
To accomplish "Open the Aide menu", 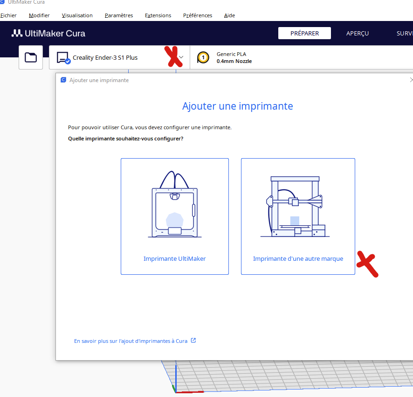I will click(229, 15).
